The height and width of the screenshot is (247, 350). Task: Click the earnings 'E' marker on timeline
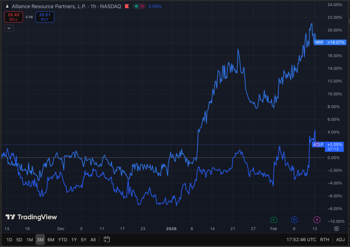[274, 220]
